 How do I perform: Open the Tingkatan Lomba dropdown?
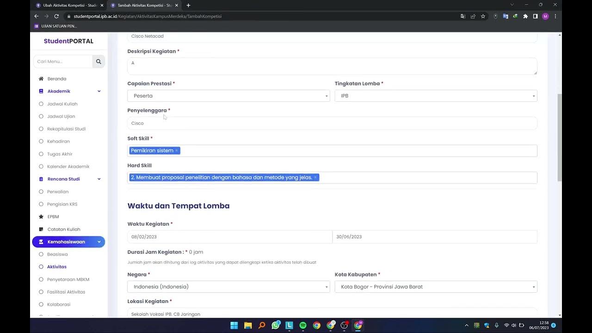click(x=436, y=96)
